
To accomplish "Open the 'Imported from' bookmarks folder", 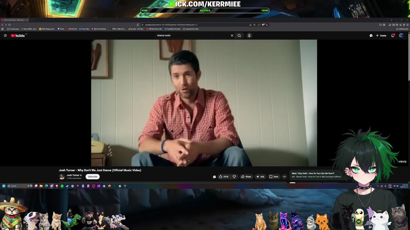I will (191, 29).
